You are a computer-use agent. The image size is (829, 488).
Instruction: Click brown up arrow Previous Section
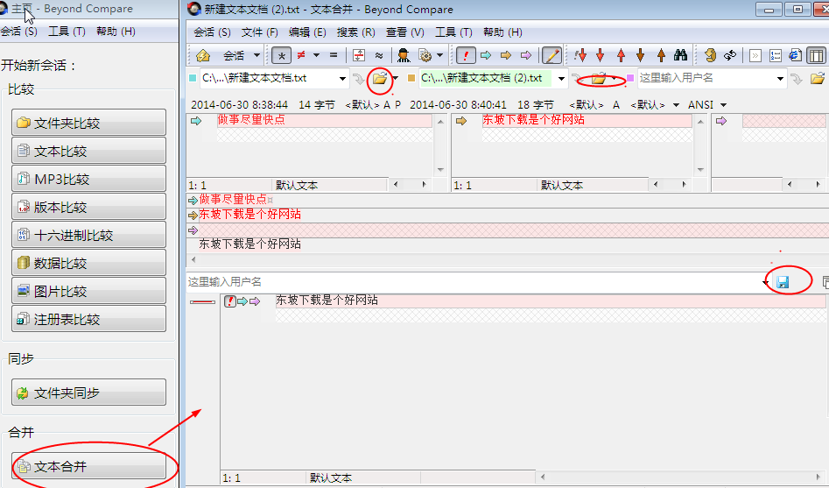661,55
